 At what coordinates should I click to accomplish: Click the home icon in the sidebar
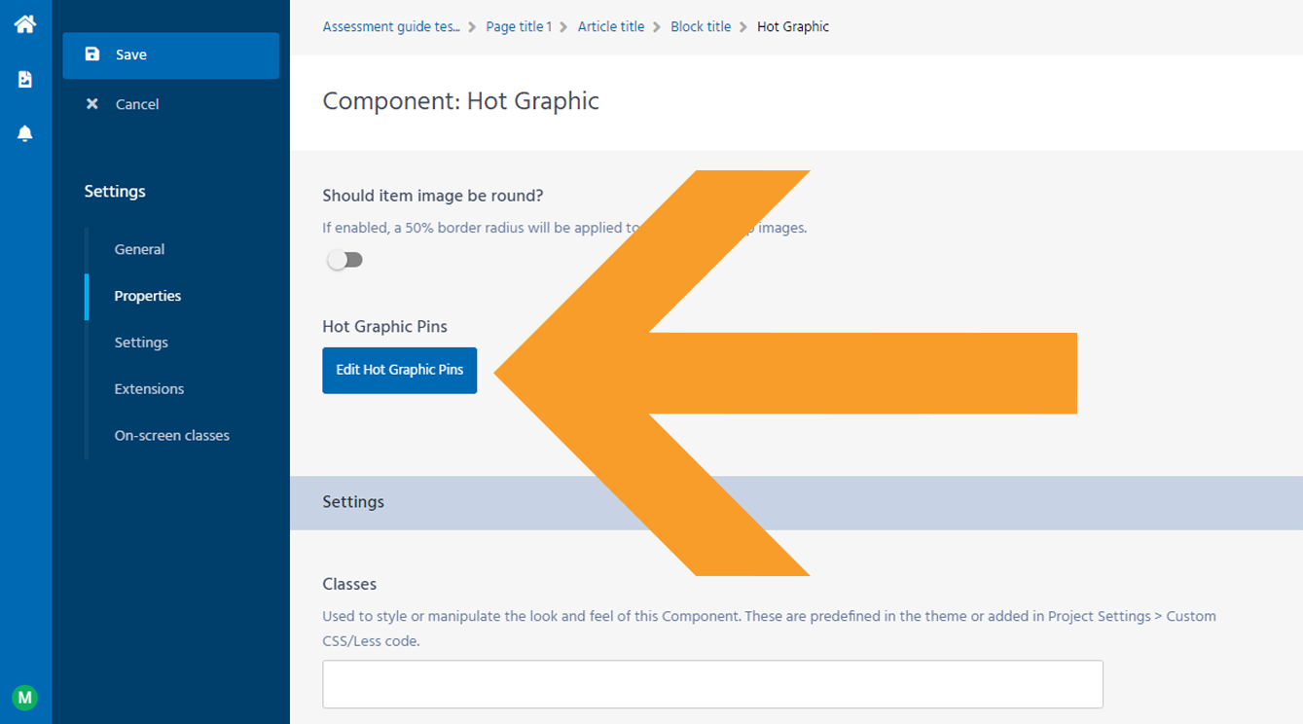25,23
